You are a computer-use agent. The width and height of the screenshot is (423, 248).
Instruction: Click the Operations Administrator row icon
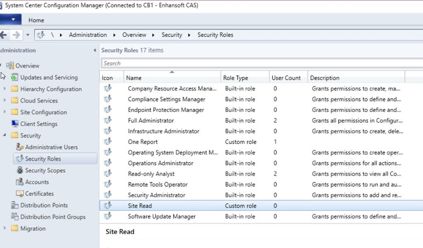(x=108, y=163)
